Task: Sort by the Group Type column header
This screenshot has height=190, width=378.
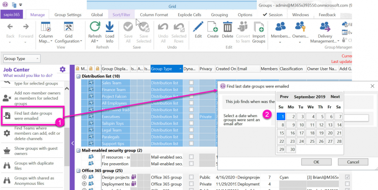Action: tap(167, 69)
